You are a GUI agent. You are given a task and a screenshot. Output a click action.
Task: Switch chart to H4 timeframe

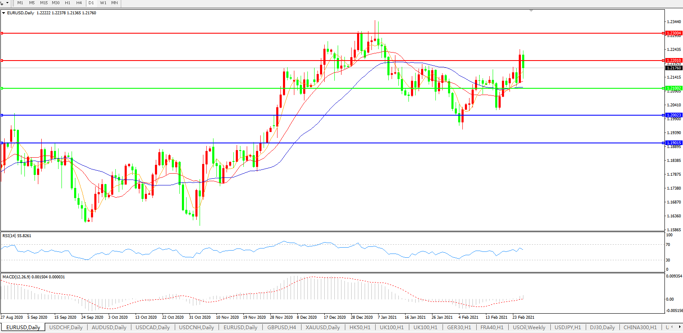79,3
